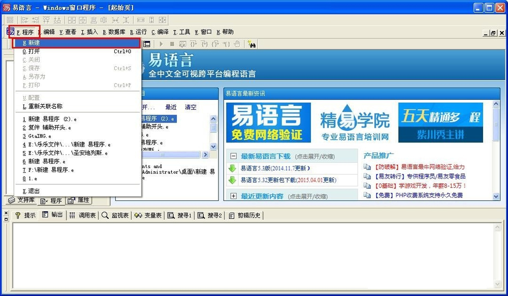Collapse the 最新易语言下载 section
508x296 pixels.
point(233,156)
